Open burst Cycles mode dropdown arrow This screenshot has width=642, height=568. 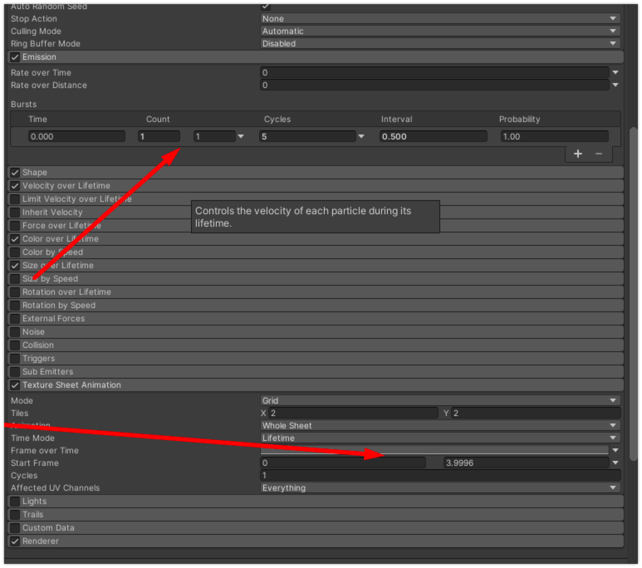(x=361, y=137)
